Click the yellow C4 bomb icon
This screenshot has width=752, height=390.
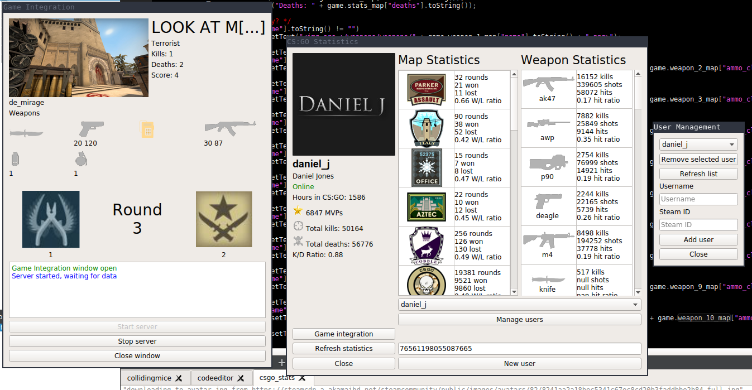point(147,129)
